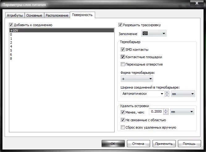The height and width of the screenshot is (152, 206).
Task: Uncheck SMD контакты checkbox
Action: [123, 50]
